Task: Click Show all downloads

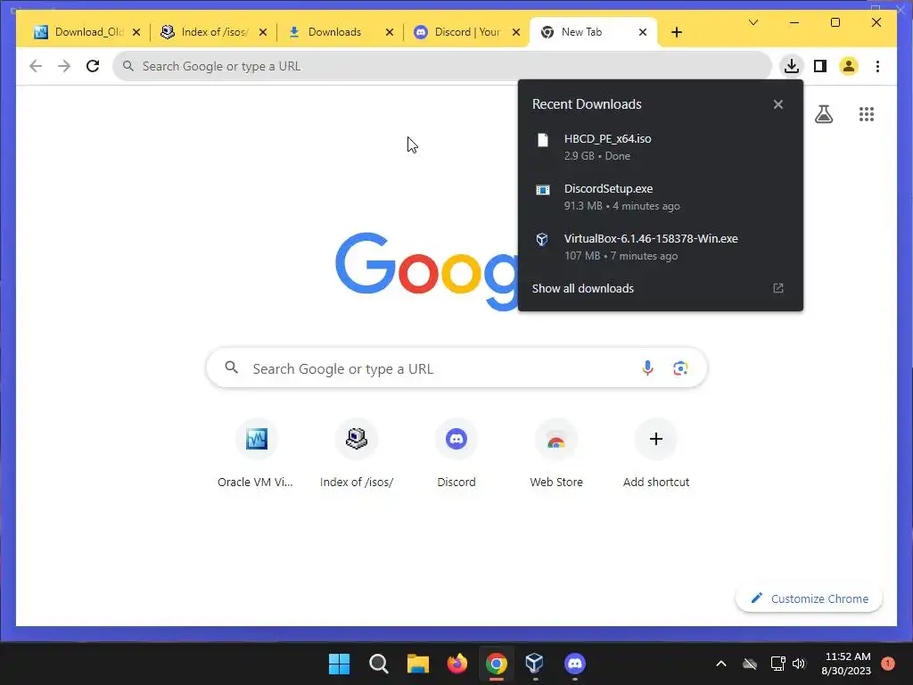Action: 583,288
